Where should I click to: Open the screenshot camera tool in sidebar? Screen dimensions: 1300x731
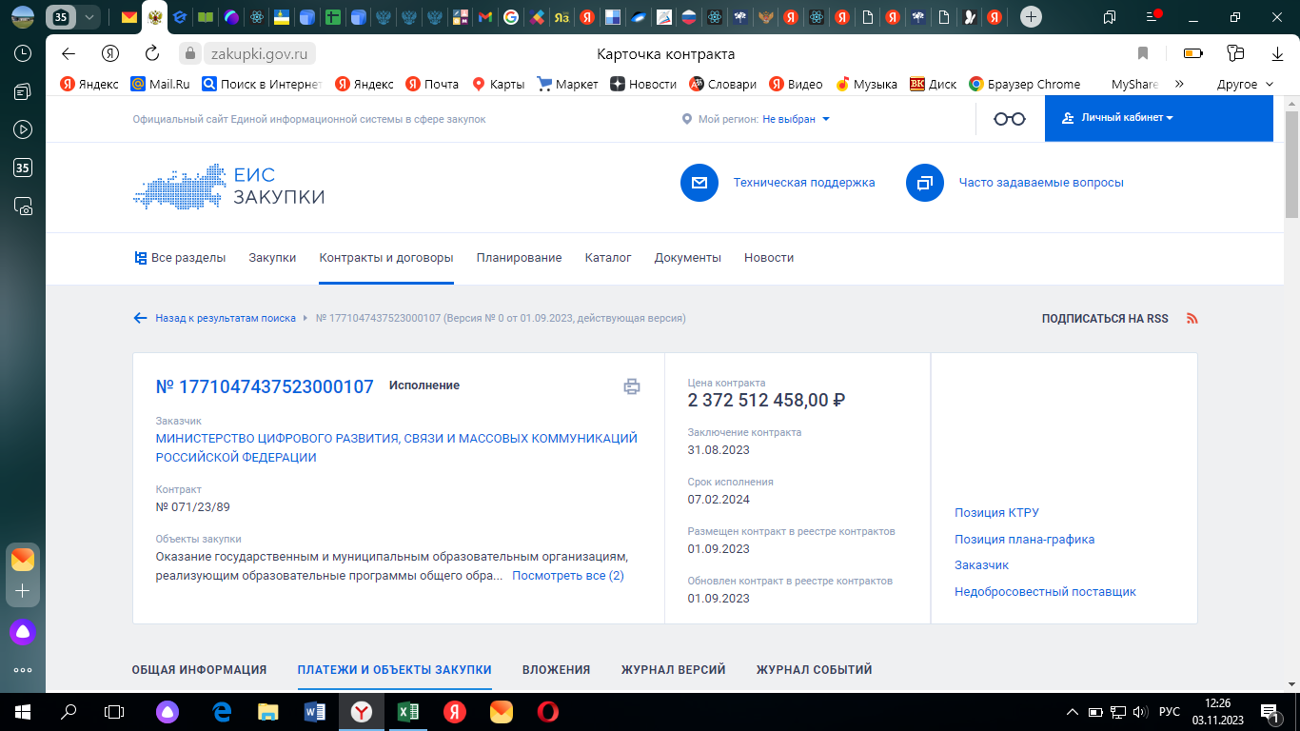[x=23, y=206]
